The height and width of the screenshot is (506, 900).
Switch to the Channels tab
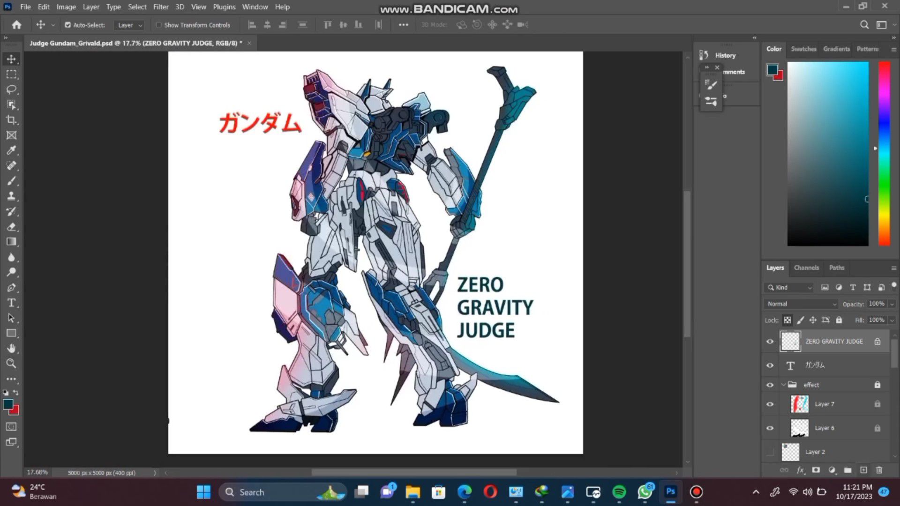pyautogui.click(x=806, y=268)
